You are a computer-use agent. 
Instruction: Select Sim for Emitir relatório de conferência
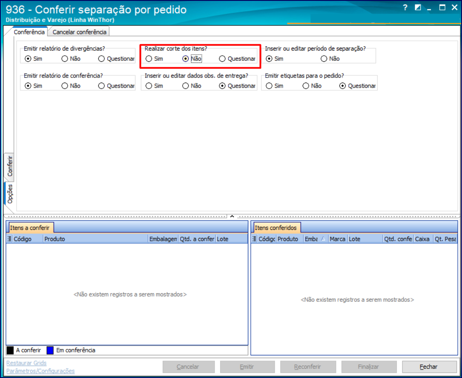tap(33, 86)
